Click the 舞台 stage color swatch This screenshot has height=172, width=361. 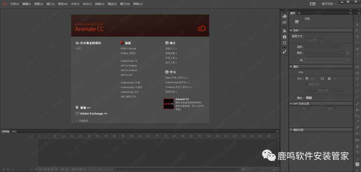click(309, 98)
